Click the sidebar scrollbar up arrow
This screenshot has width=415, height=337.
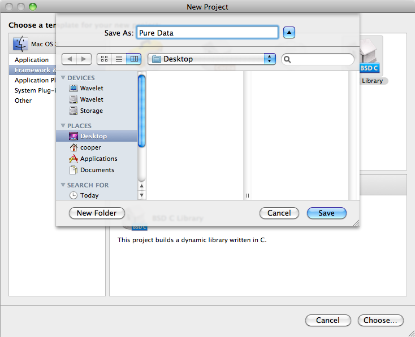141,186
